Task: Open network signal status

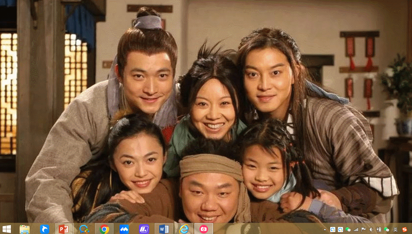Action: click(x=356, y=230)
